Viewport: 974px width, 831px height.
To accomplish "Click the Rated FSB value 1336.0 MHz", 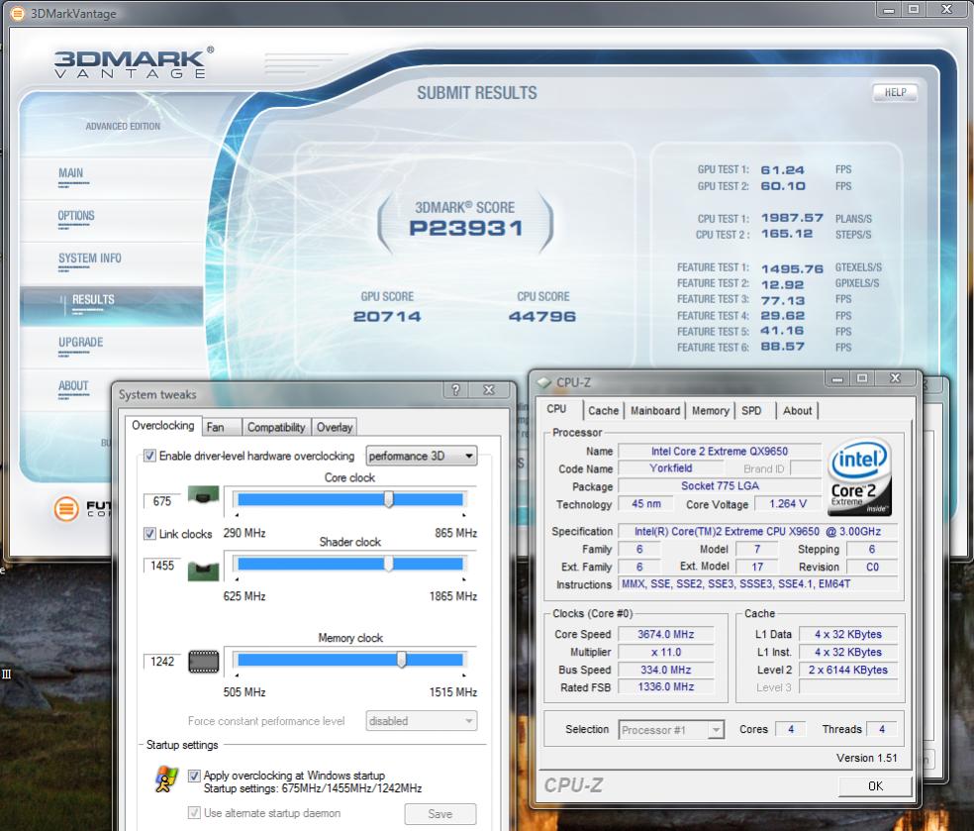I will coord(666,686).
